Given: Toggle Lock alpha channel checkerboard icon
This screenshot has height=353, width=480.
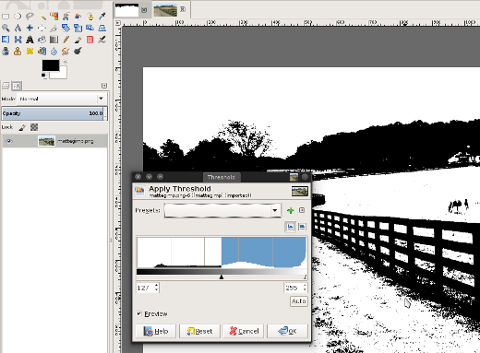Looking at the screenshot, I should (34, 127).
